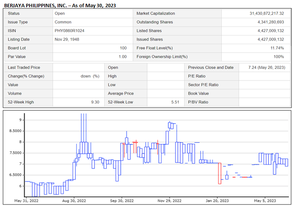Viewport: 293px width, 206px height.
Task: Click the Issued Shares label
Action: tap(150, 39)
